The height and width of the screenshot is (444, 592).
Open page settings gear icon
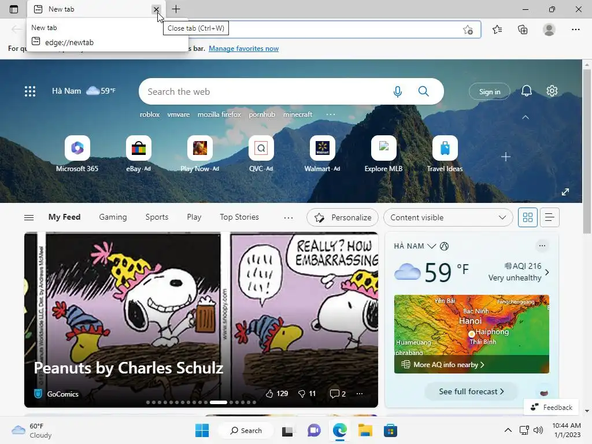(552, 91)
